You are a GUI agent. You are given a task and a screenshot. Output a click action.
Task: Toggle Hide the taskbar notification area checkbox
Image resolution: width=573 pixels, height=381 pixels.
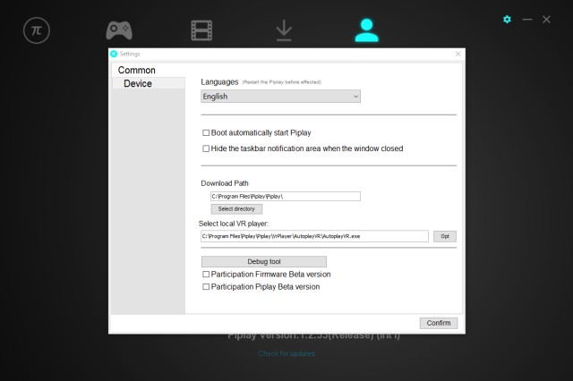[206, 148]
